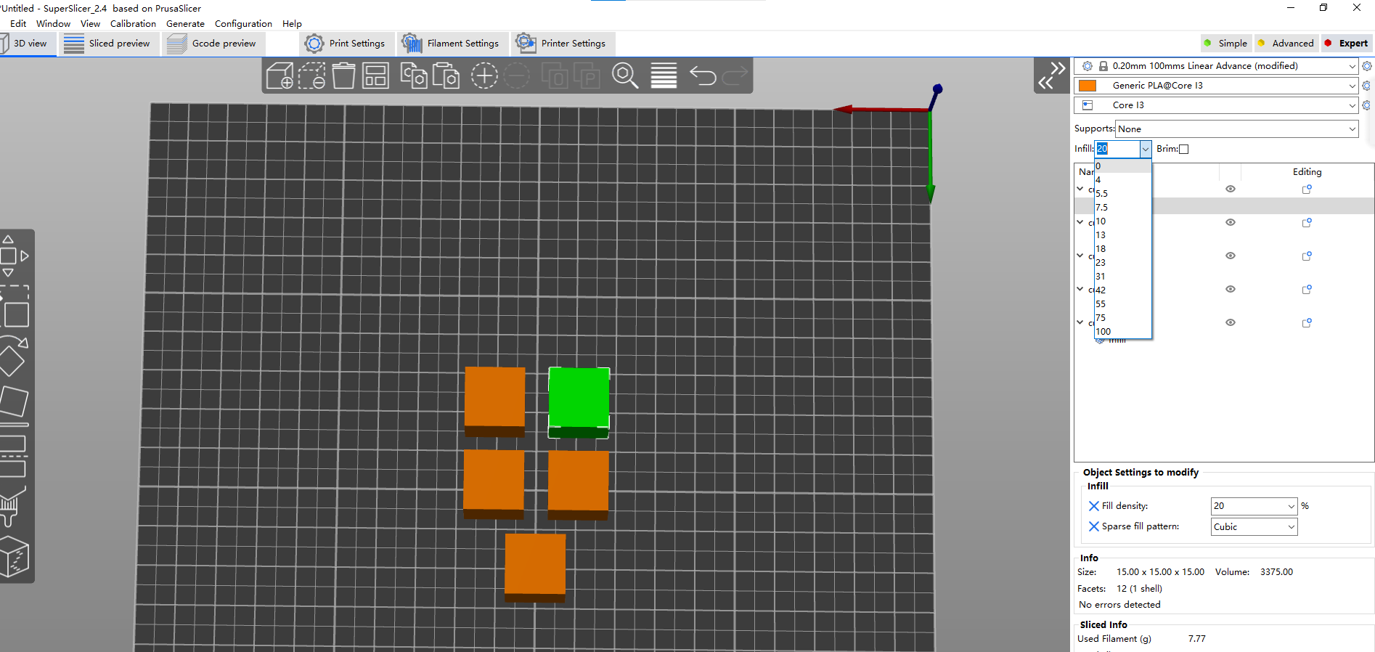Viewport: 1375px width, 652px height.
Task: Open Sparse fill pattern Cubic dropdown
Action: point(1254,527)
